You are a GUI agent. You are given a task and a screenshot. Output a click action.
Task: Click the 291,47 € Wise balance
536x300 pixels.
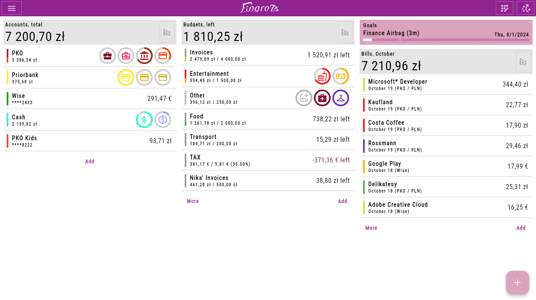pos(160,99)
